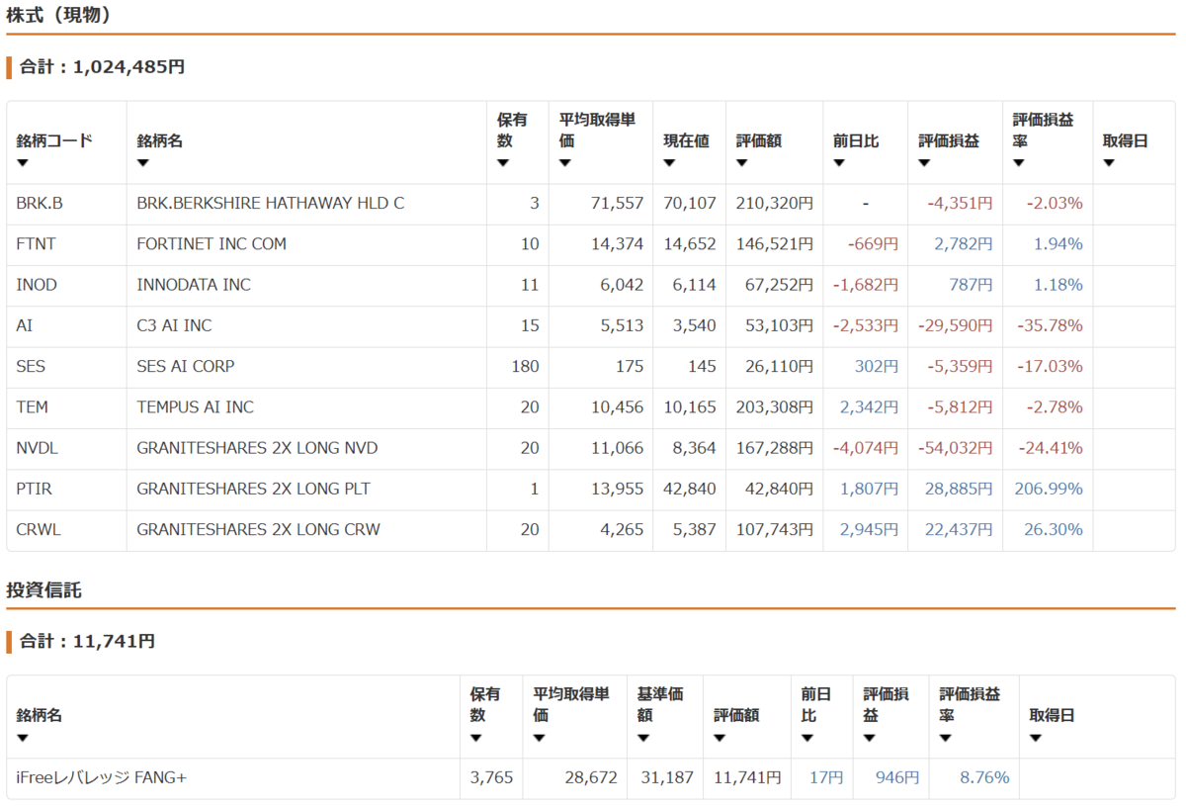Viewport: 1186px width, 809px height.
Task: Sort investment trust by 評価損益率 arrow
Action: pos(945,738)
